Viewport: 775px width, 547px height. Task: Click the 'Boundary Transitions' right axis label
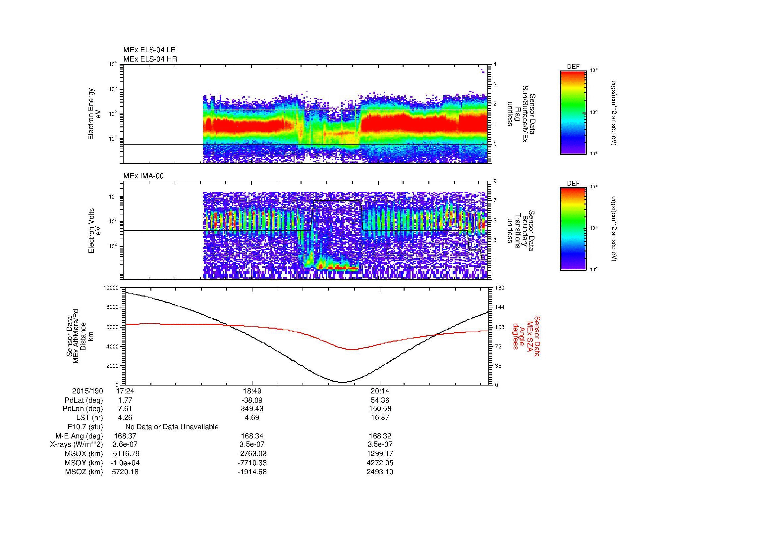click(x=521, y=231)
